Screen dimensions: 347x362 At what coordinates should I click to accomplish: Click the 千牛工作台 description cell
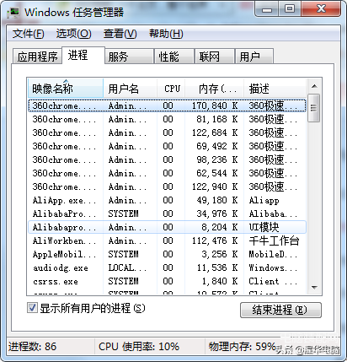click(x=274, y=240)
